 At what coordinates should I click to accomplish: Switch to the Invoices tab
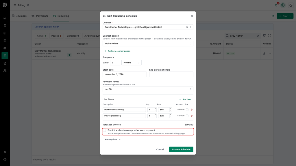click(19, 16)
